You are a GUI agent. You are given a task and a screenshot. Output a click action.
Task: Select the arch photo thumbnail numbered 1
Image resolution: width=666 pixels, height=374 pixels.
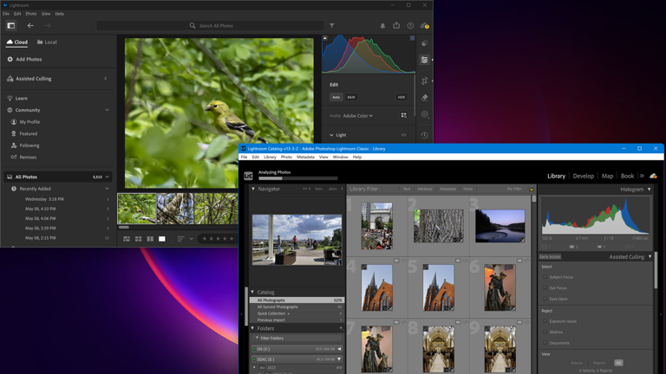[x=376, y=226]
